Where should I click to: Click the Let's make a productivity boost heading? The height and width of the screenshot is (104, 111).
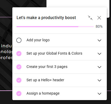click(46, 18)
